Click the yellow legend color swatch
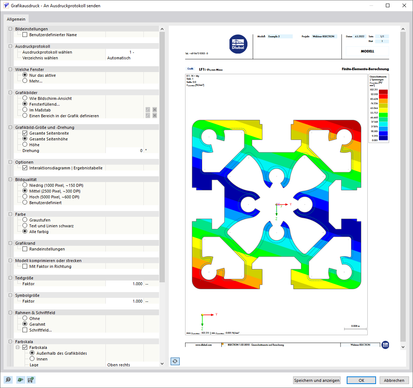The image size is (413, 388). 383,110
